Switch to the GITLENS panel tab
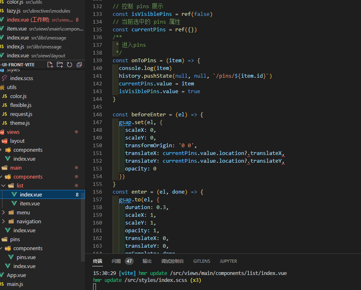This screenshot has width=361, height=290. click(202, 261)
